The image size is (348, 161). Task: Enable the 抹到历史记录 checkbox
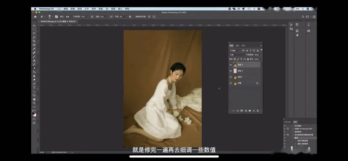pyautogui.click(x=134, y=17)
